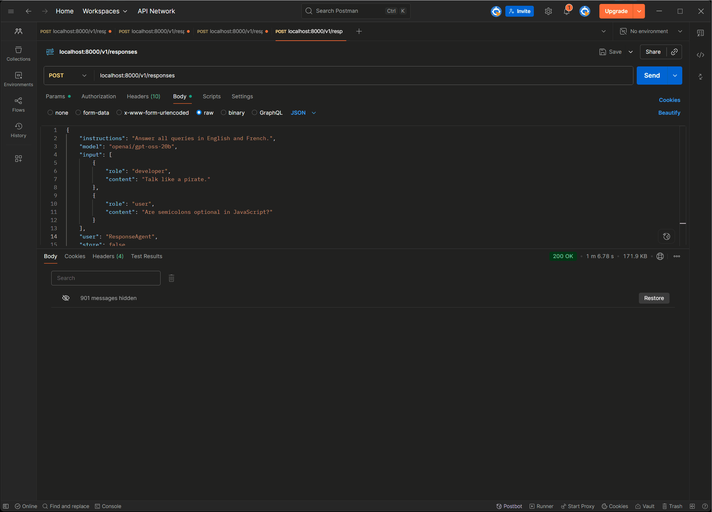The image size is (712, 512).
Task: Select the x-www-form-urlencoded body type
Action: coord(119,113)
